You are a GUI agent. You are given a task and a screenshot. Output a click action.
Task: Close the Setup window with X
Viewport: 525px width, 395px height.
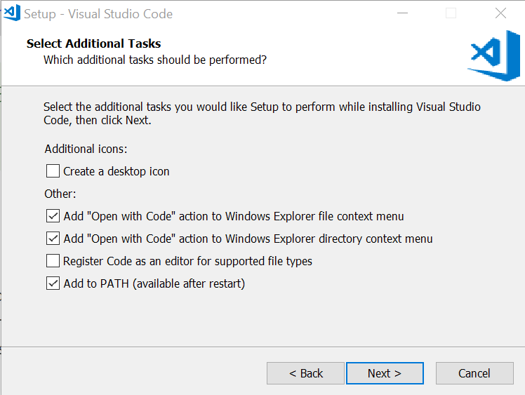tap(500, 13)
